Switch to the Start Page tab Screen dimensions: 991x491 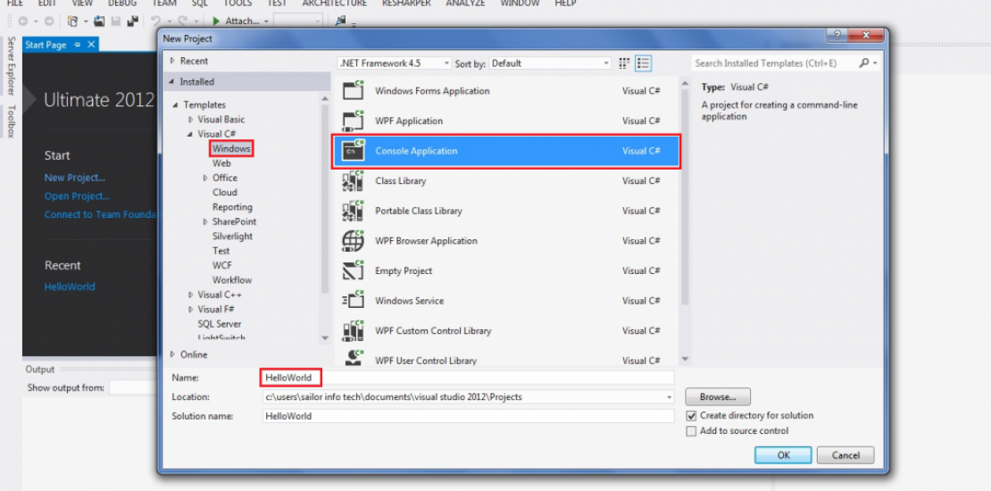(46, 45)
